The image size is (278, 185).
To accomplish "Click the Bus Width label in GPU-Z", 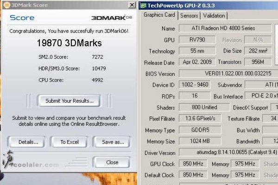I will (248, 130).
